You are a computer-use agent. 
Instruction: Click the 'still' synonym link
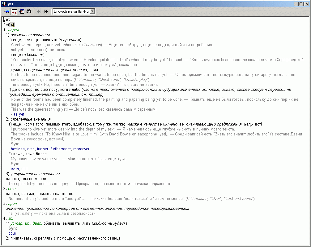(x=24, y=169)
